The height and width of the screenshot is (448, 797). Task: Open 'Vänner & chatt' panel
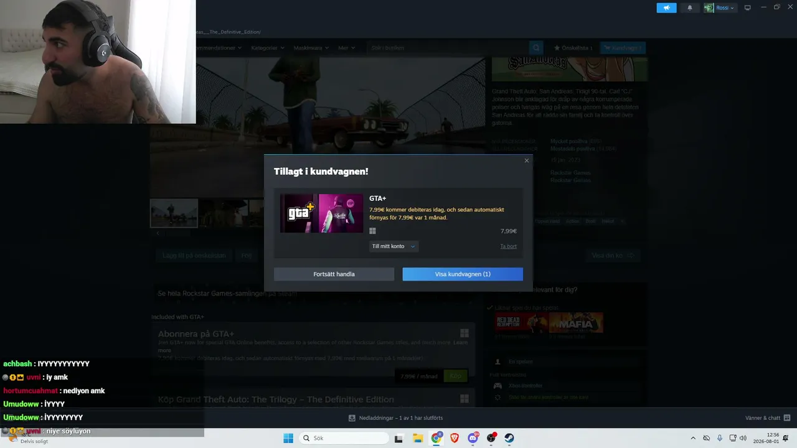768,418
